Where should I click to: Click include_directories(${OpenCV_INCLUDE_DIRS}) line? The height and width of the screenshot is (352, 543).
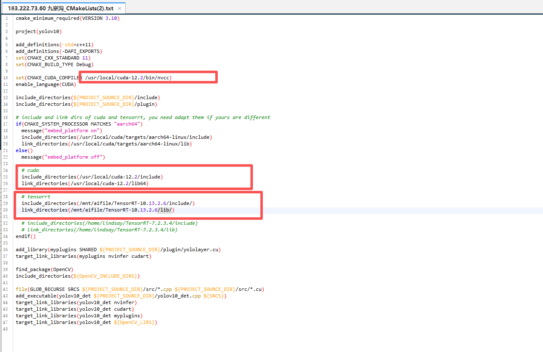[78, 276]
